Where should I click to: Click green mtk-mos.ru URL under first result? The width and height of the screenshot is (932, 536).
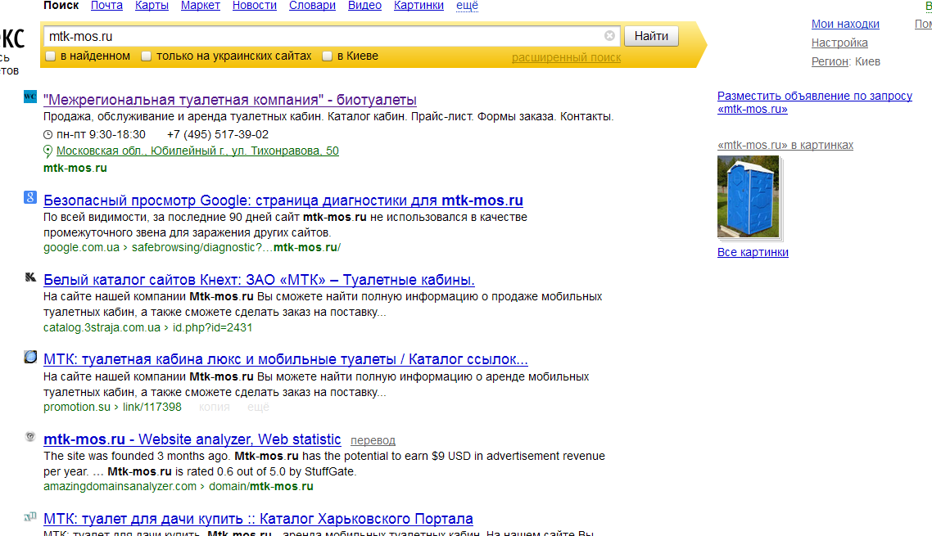[75, 169]
